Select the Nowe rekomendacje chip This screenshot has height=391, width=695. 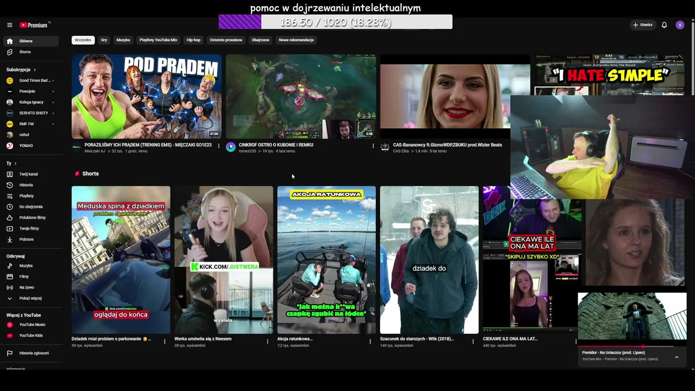click(296, 40)
